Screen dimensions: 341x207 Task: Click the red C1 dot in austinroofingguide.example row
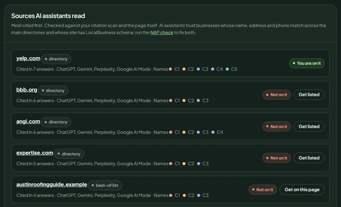pyautogui.click(x=171, y=195)
